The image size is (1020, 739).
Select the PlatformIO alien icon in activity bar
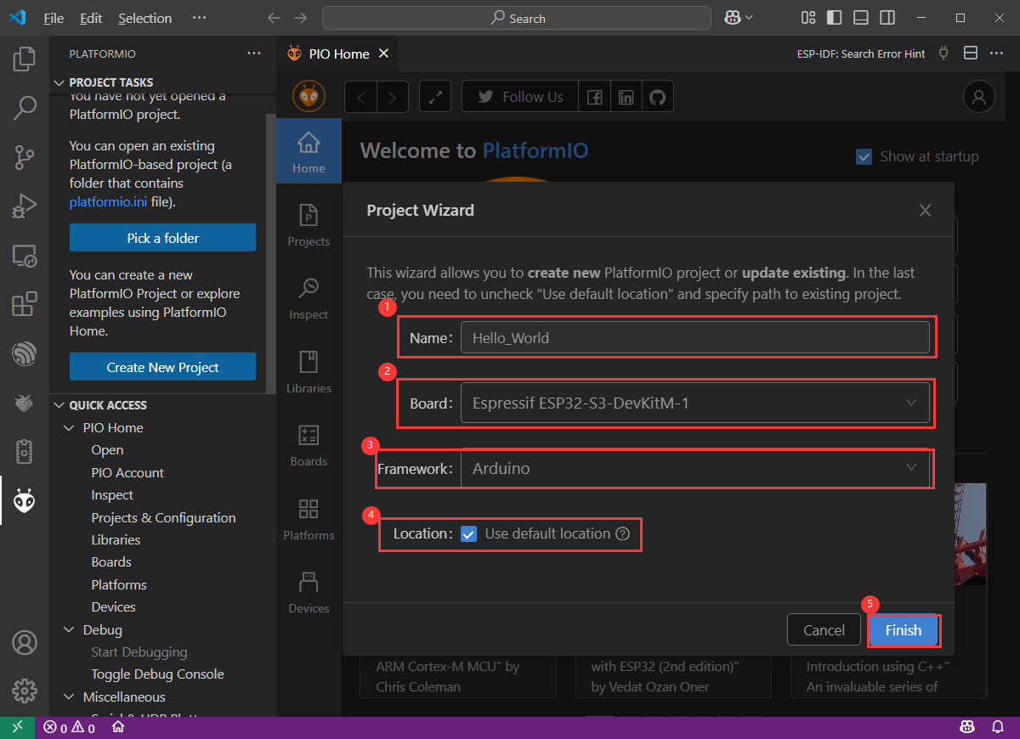pyautogui.click(x=25, y=502)
